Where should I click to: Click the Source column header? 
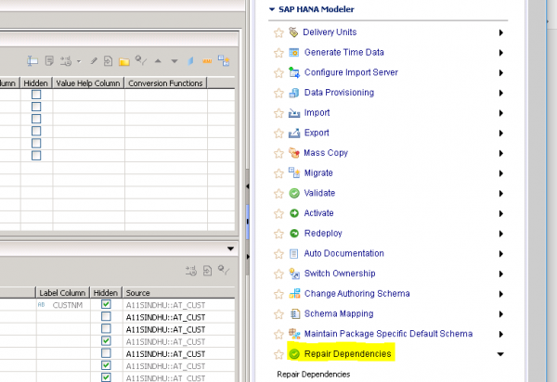pos(137,293)
